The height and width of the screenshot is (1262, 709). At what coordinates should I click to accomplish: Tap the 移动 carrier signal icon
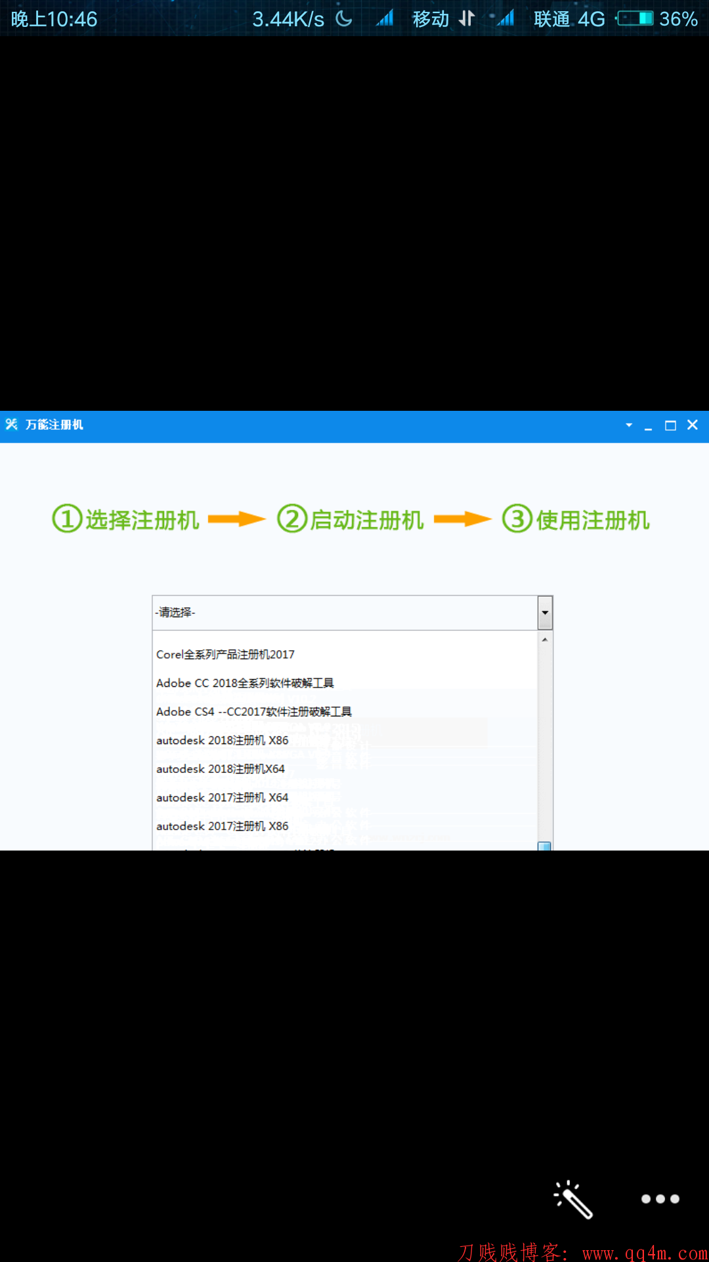385,18
